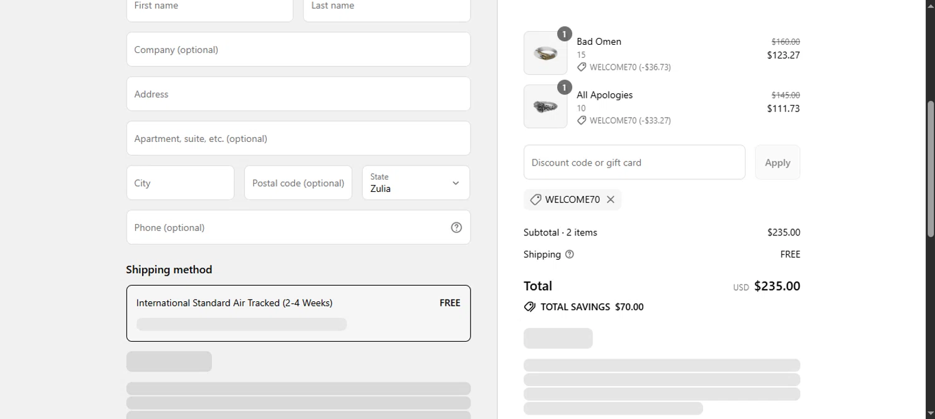Focus the Postal code (optional) field

coord(298,182)
